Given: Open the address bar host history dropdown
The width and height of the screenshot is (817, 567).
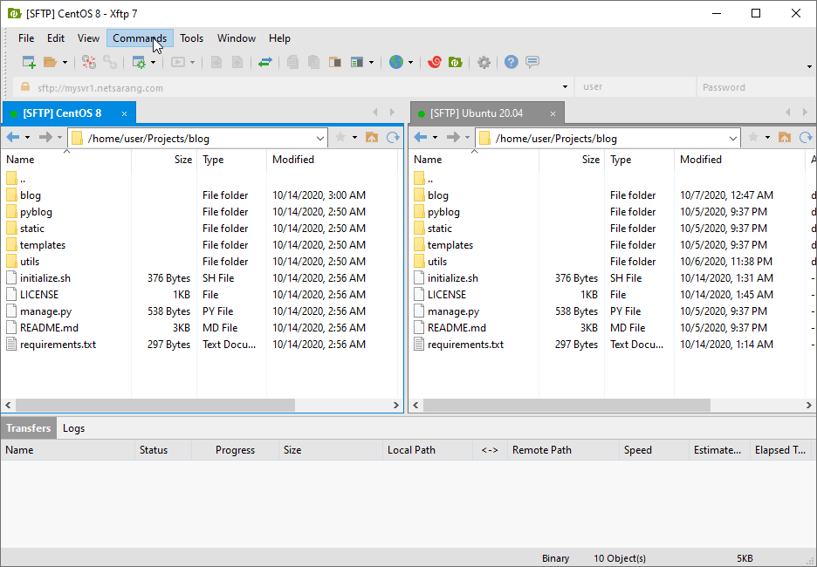Looking at the screenshot, I should coord(565,87).
